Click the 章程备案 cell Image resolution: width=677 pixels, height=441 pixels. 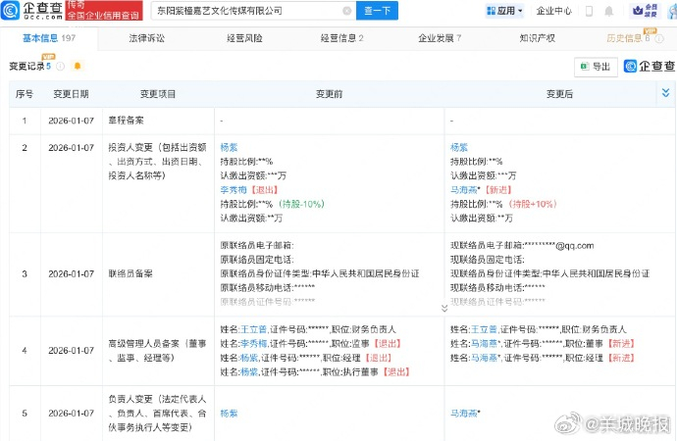tap(126, 121)
